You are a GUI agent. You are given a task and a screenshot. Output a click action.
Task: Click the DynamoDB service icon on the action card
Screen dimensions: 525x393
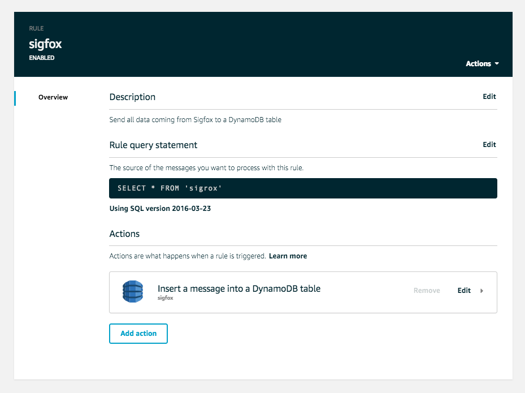pos(132,292)
